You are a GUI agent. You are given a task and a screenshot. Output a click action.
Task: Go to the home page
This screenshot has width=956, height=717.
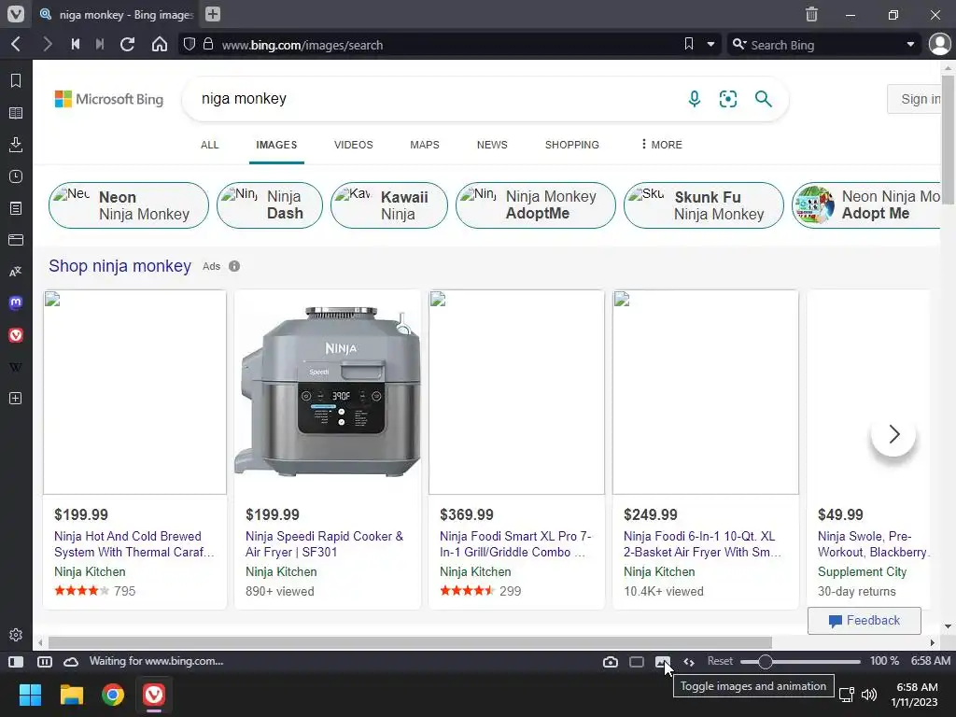pyautogui.click(x=159, y=44)
